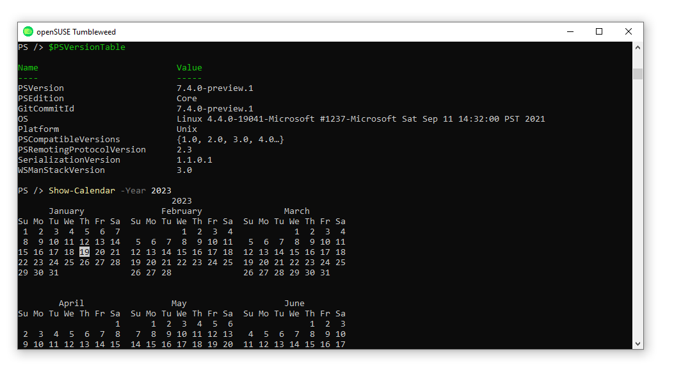This screenshot has width=674, height=374.
Task: Select the March month header
Action: click(x=296, y=211)
